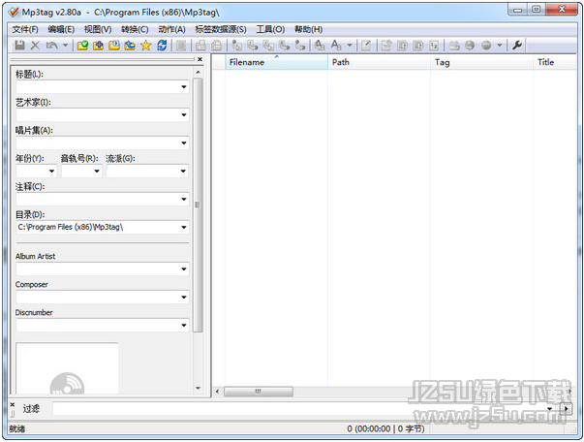584x442 pixels.
Task: Expand the 音轨号 dropdown
Action: click(x=97, y=171)
